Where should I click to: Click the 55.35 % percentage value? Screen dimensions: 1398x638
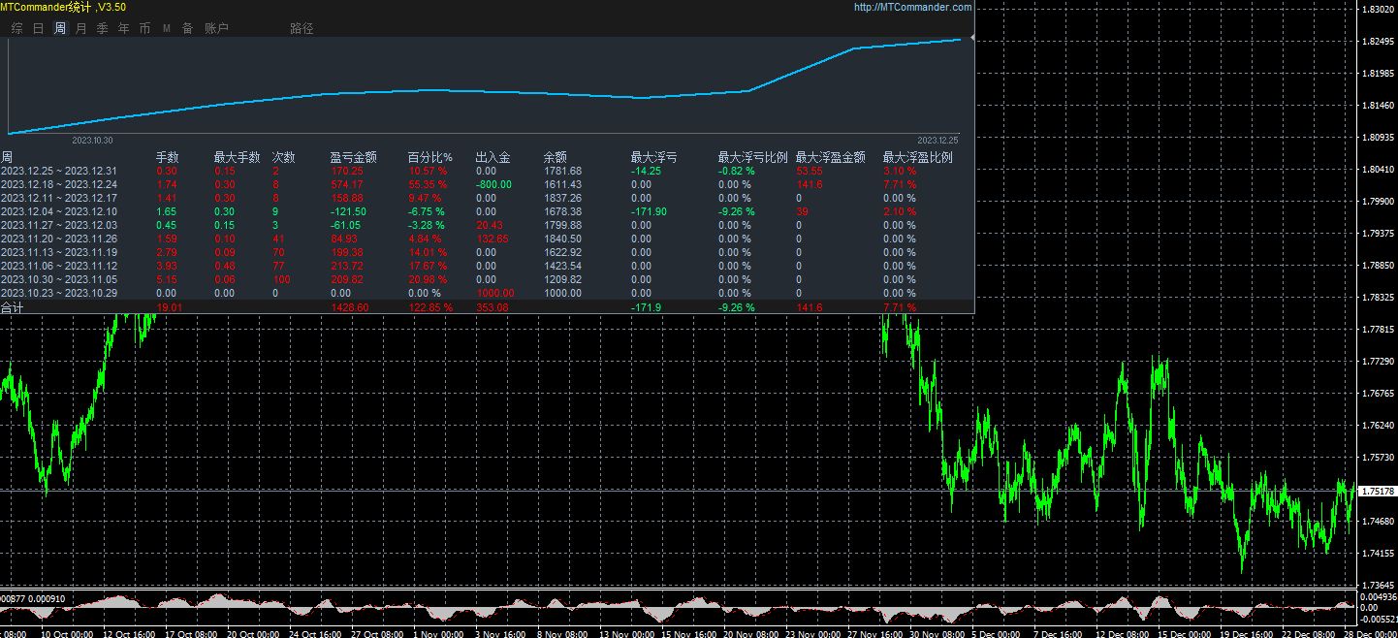[x=428, y=184]
